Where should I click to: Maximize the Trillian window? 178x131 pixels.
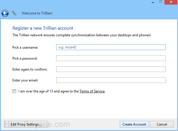[161, 2]
